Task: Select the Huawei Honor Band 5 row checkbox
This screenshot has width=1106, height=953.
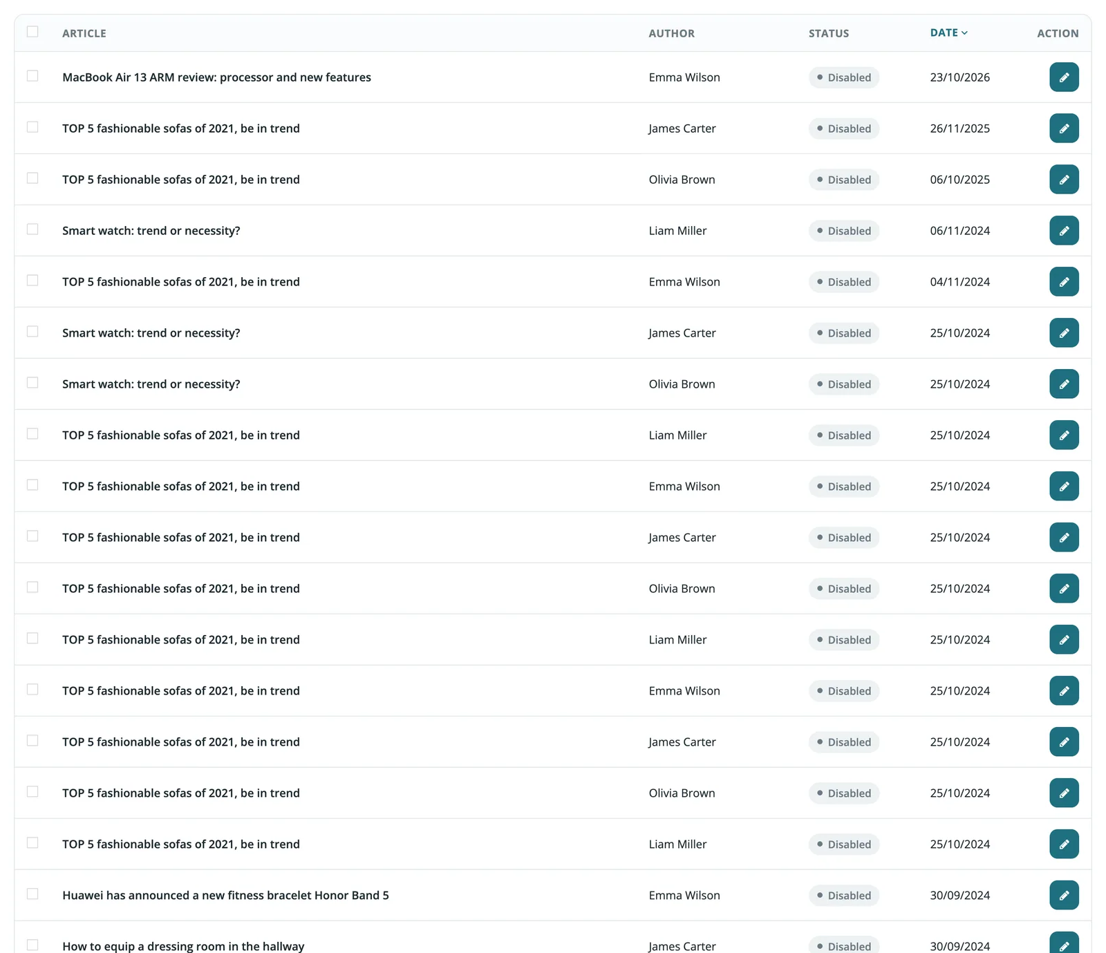Action: pos(32,894)
